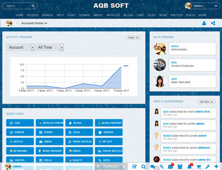Screen dimensions: 222x170
Task: Open the chat bubbles icon in the bottom toolbar
Action: [x=153, y=167]
